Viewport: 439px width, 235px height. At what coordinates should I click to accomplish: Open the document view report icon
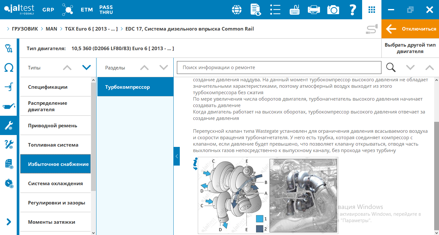(256, 10)
